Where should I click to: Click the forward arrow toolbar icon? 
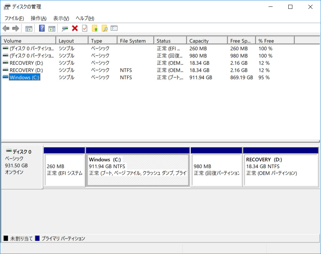tap(16, 28)
